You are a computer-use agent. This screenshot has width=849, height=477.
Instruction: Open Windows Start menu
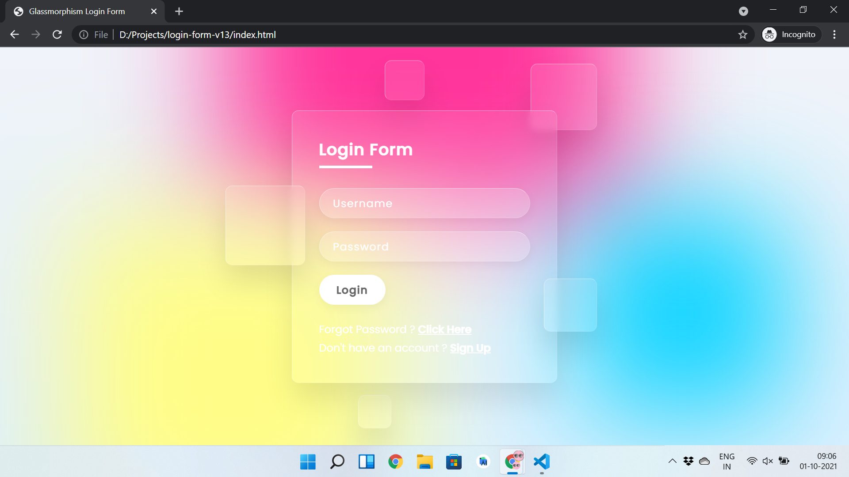308,462
